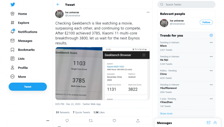The height and width of the screenshot is (127, 224).
Task: Click the Twitter bird logo
Action: (x=13, y=4)
